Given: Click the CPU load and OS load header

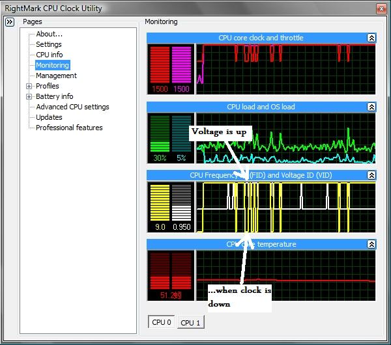Looking at the screenshot, I should pos(261,107).
